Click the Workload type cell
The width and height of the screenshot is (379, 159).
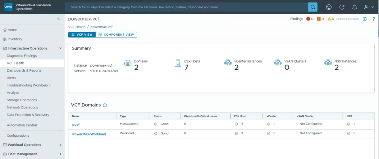tap(127, 133)
